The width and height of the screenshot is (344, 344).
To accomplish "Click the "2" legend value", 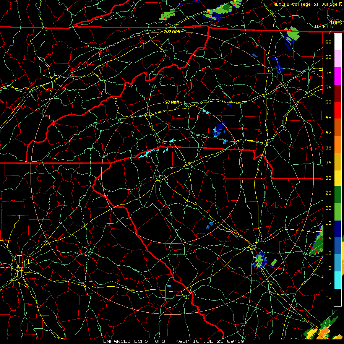I will coord(330,284).
